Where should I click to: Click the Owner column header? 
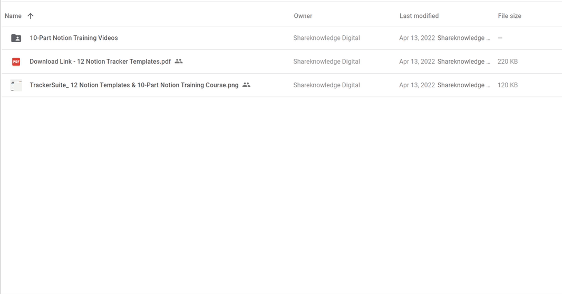click(x=303, y=16)
